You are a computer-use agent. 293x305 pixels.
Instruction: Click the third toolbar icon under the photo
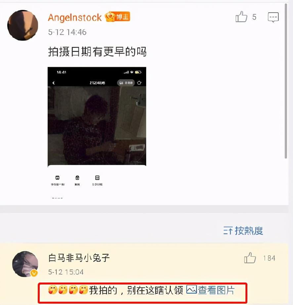tap(97, 178)
